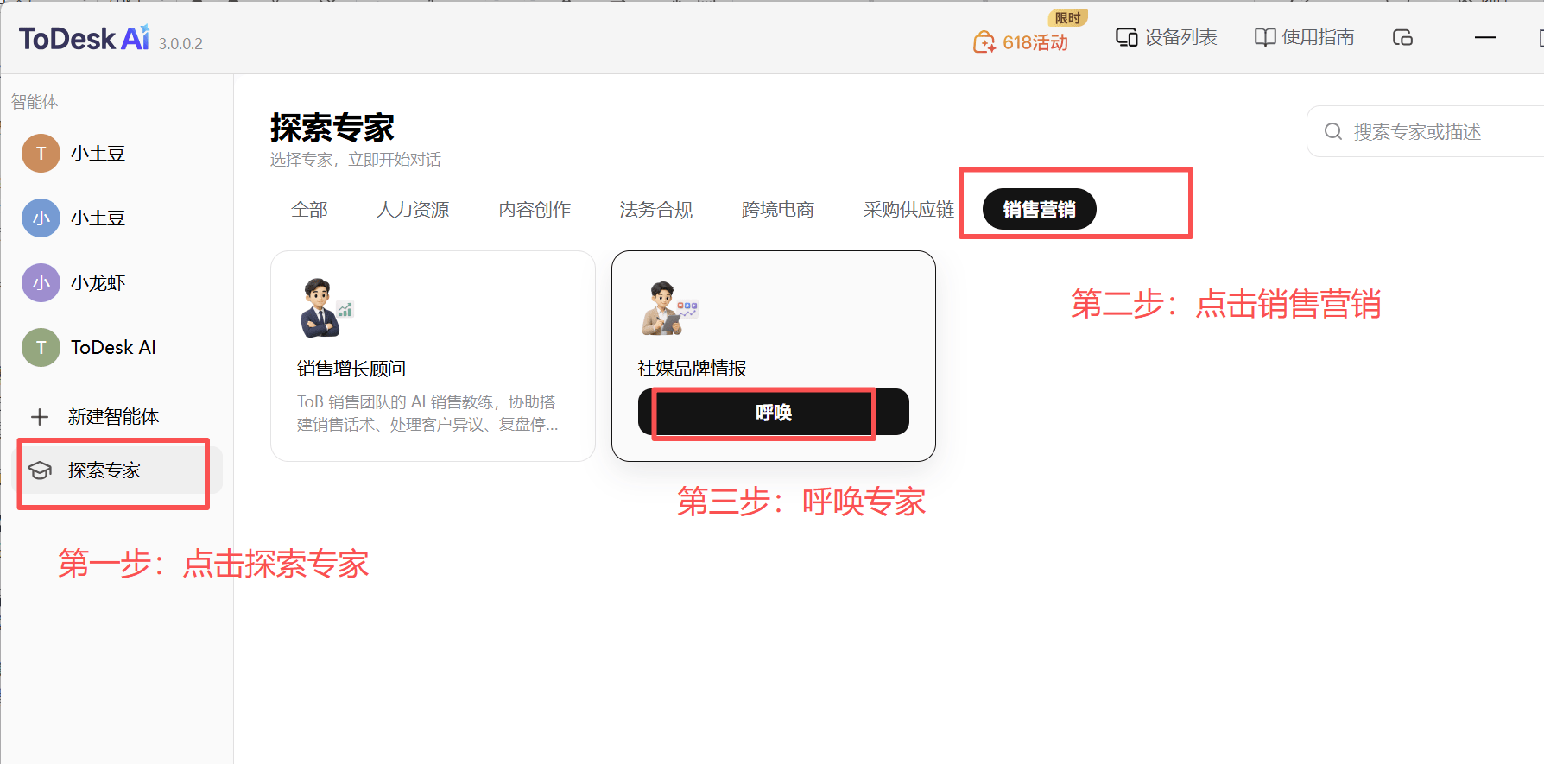Image resolution: width=1544 pixels, height=764 pixels.
Task: Click the mini-window icon beside 使用指南
Action: tap(1402, 37)
